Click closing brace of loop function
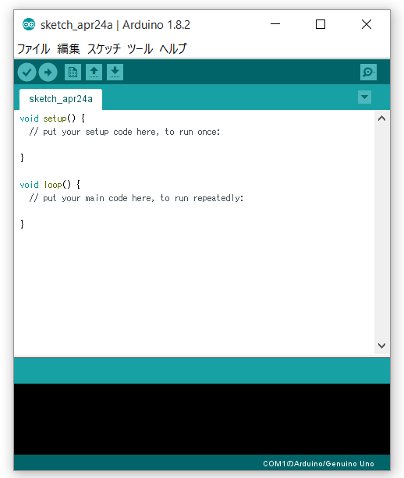The height and width of the screenshot is (478, 404). pos(22,224)
